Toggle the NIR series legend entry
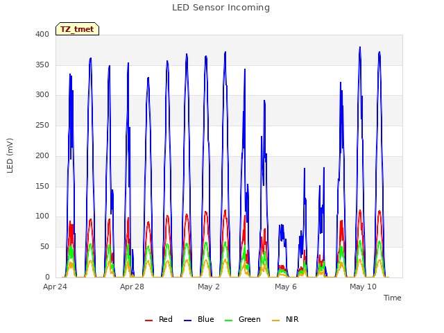Image resolution: width=444 pixels, height=333 pixels. point(285,319)
